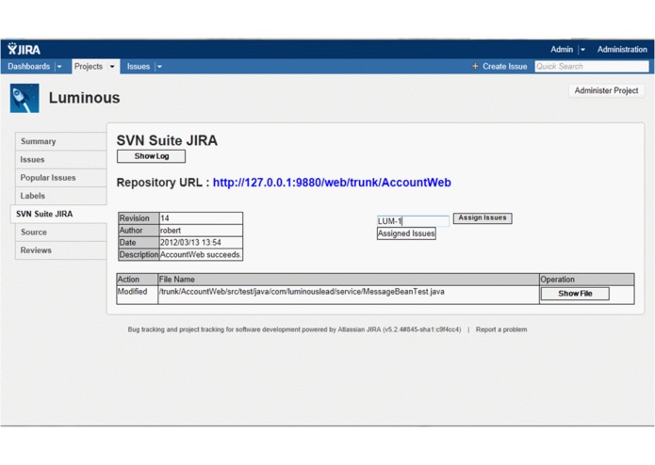Viewport: 655px width, 465px height.
Task: Click the Report a problem link
Action: click(x=501, y=329)
